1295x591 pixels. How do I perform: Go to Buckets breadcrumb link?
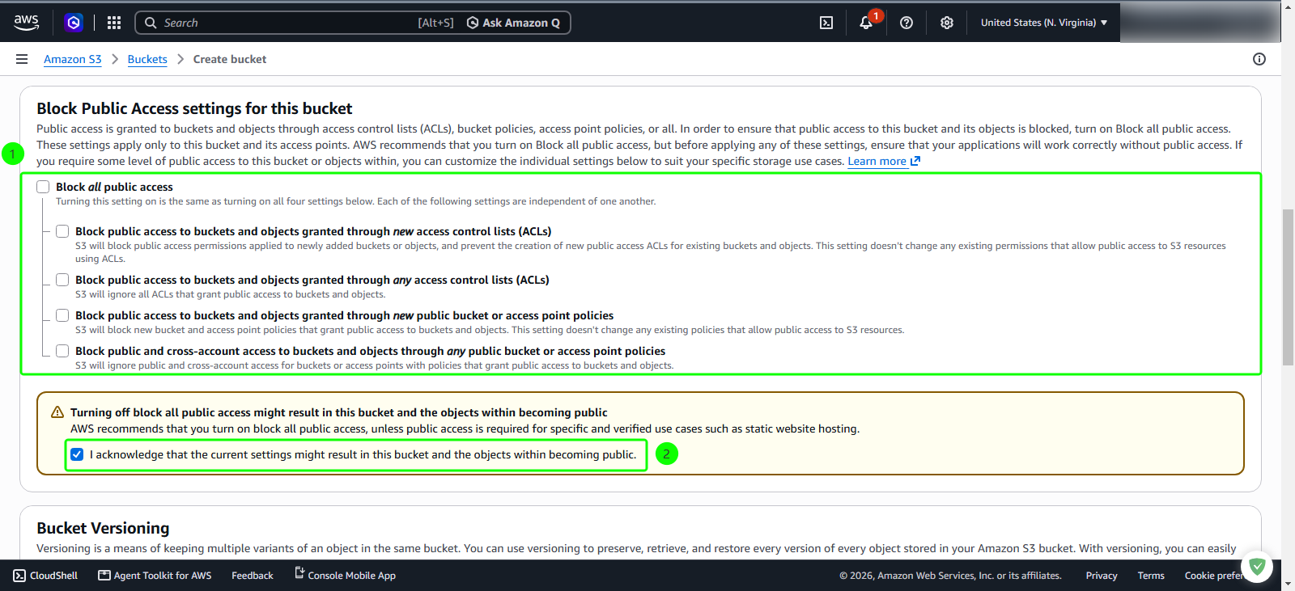[x=147, y=59]
